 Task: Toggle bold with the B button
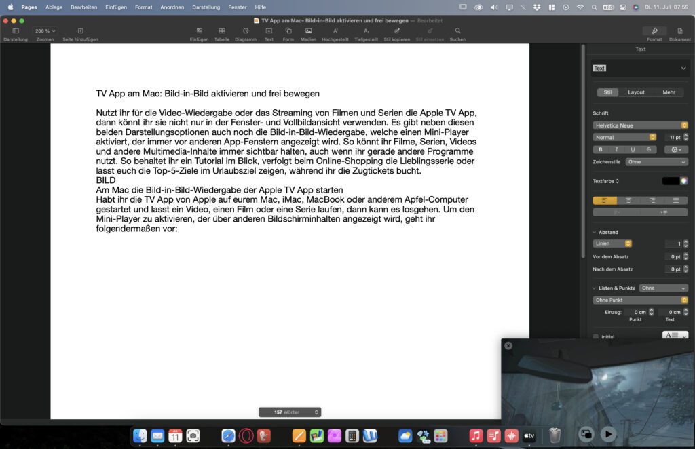[x=600, y=149]
